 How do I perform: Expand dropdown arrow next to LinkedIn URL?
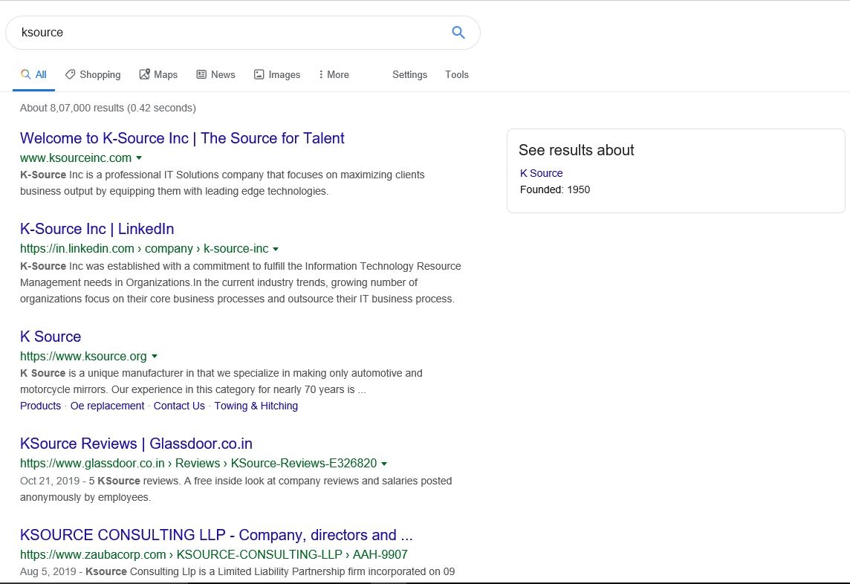coord(276,249)
